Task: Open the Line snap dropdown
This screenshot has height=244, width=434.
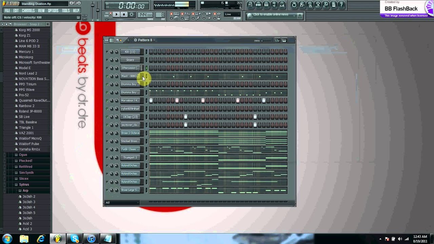Action: [x=233, y=14]
